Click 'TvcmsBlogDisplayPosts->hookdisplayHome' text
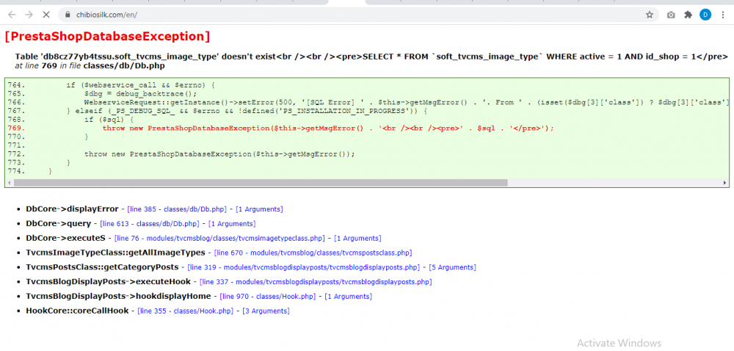This screenshot has width=734, height=351. (118, 296)
